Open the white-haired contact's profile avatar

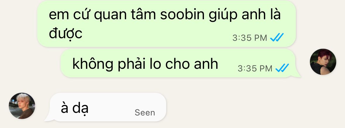[x=22, y=106]
